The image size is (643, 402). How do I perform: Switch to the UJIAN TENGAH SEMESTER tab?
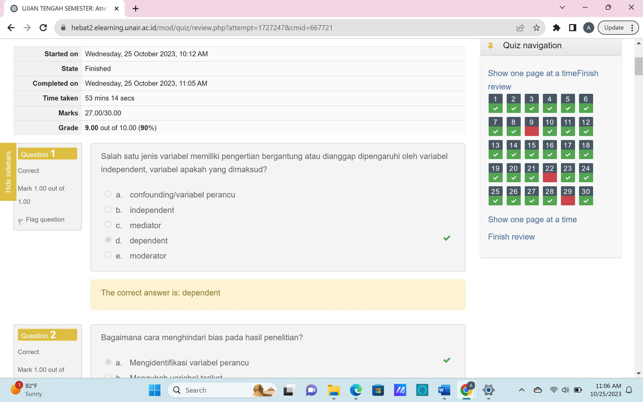click(x=64, y=8)
